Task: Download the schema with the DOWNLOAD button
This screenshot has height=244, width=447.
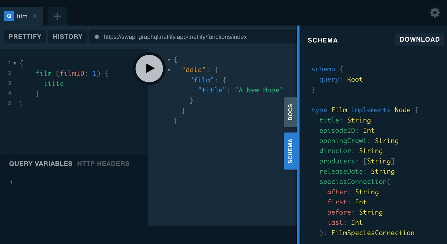Action: tap(420, 39)
